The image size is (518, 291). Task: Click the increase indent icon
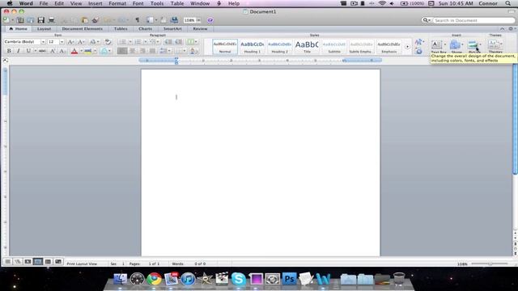[179, 42]
